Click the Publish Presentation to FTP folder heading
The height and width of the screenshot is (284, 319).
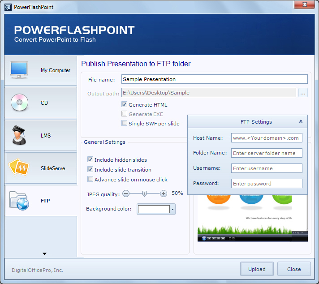point(136,64)
